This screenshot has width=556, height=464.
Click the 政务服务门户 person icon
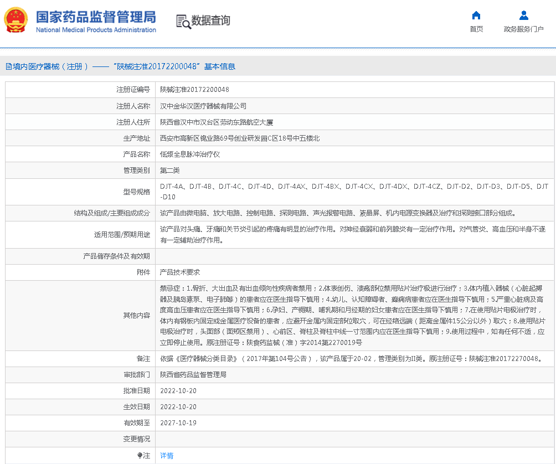(x=523, y=16)
